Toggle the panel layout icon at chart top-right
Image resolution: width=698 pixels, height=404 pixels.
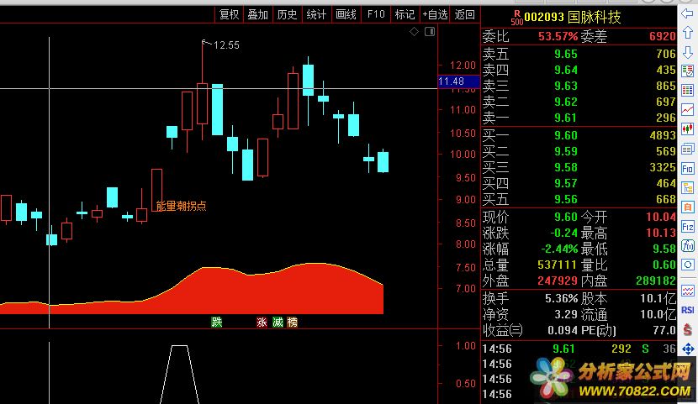tap(429, 32)
